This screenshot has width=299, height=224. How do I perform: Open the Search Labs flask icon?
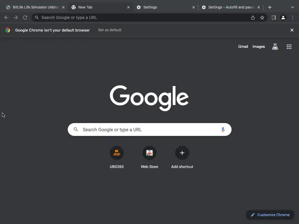tap(275, 47)
